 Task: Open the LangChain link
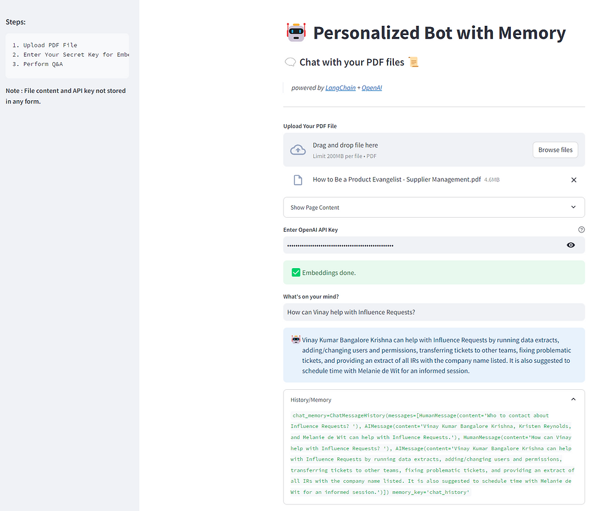tap(340, 87)
